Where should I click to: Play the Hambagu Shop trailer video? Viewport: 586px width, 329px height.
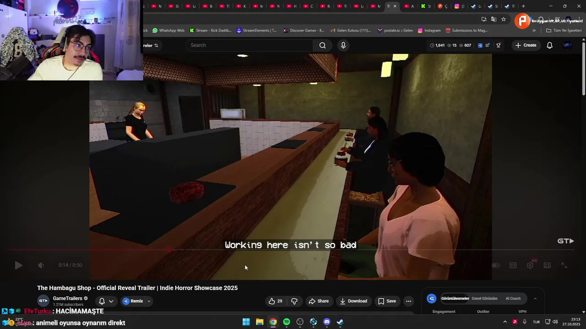[18, 265]
